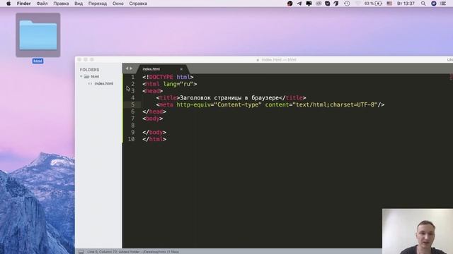This screenshot has height=254, width=453.
Task: Click the html label under the desktop folder
Action: pos(38,61)
